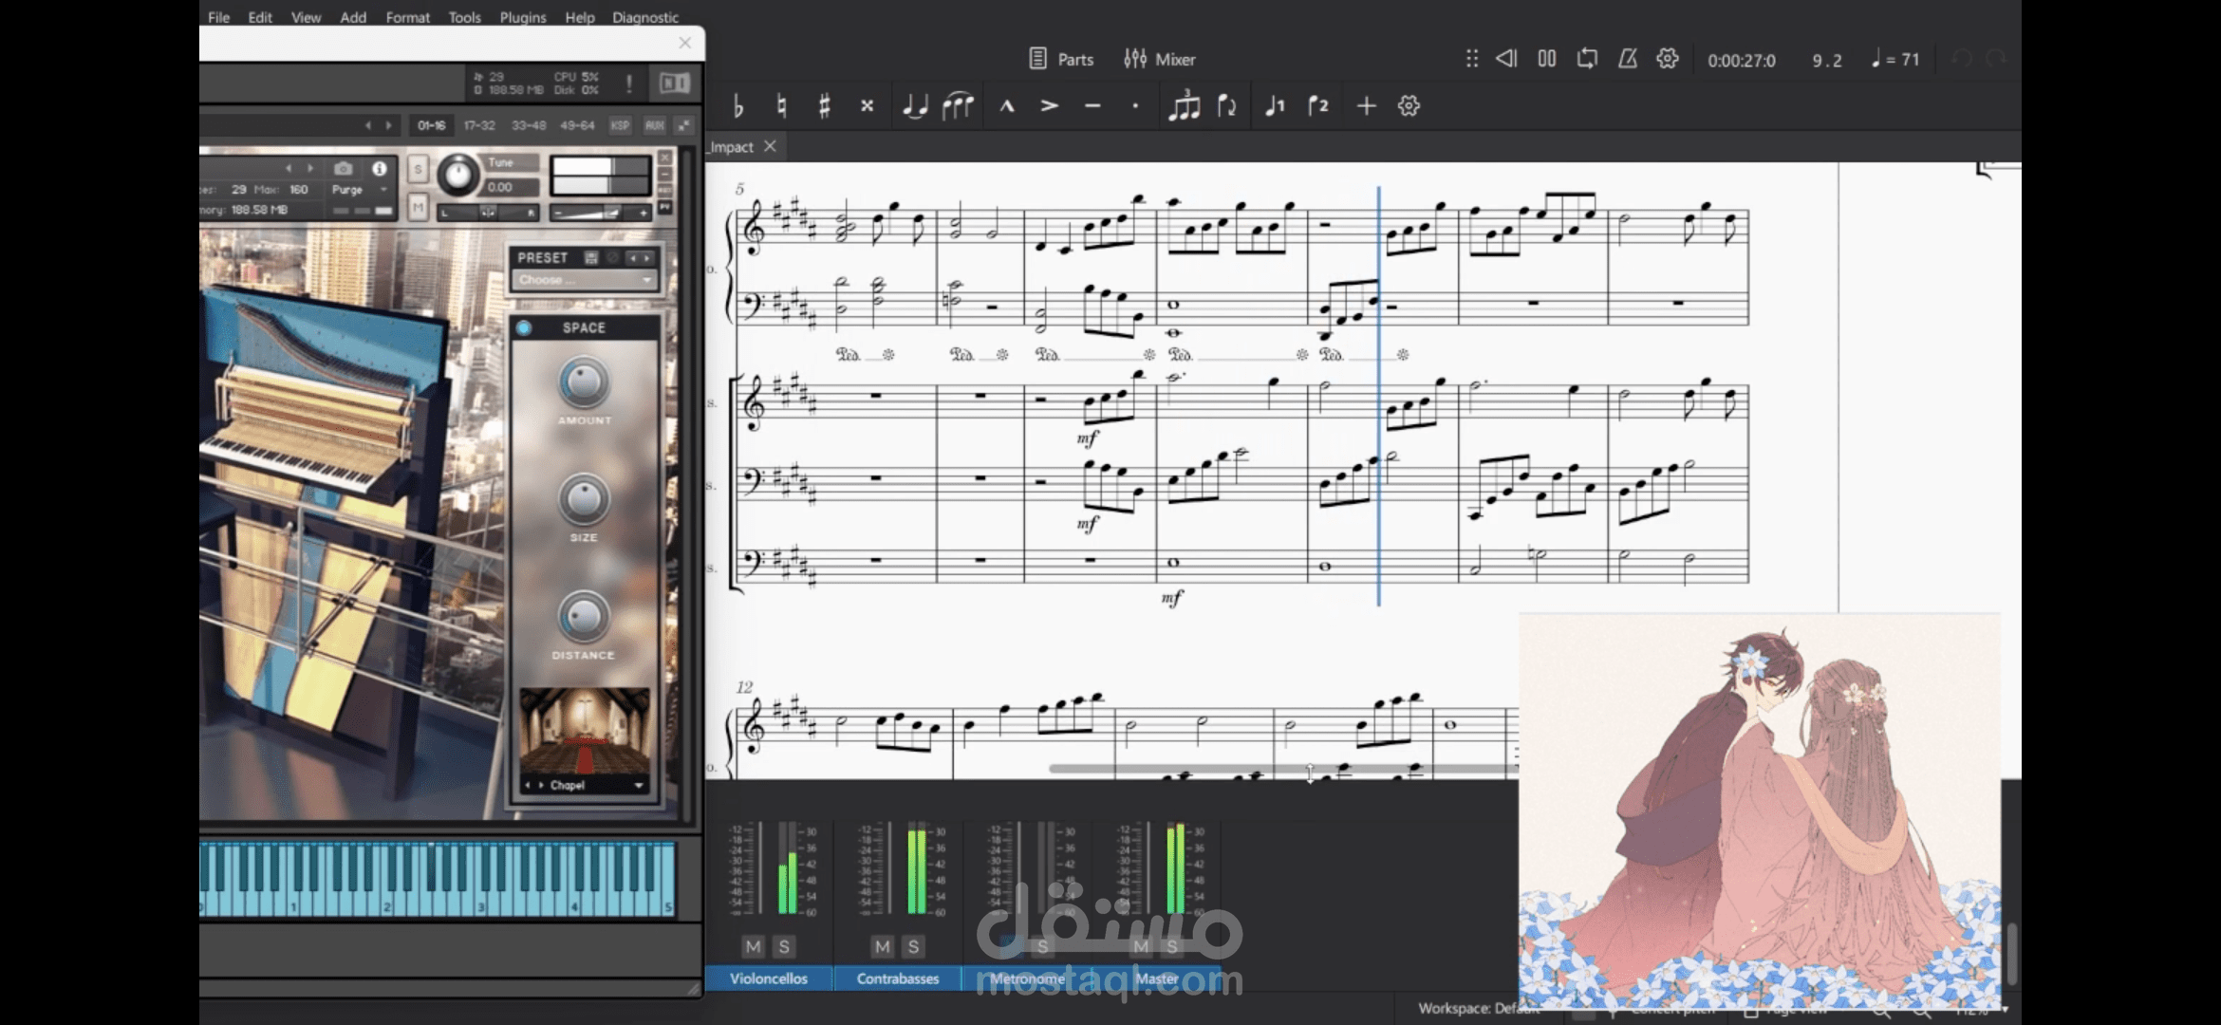Image resolution: width=2221 pixels, height=1025 pixels.
Task: Solo the Violoncellos channel
Action: pos(784,946)
